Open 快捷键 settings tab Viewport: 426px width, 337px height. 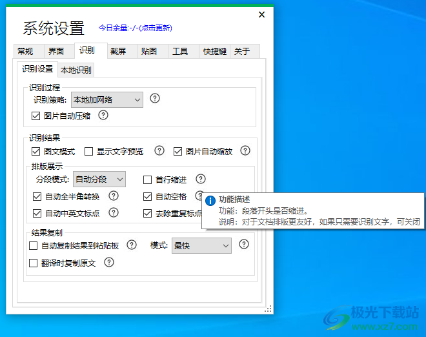tap(215, 51)
